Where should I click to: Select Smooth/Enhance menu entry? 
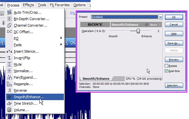tap(35, 97)
